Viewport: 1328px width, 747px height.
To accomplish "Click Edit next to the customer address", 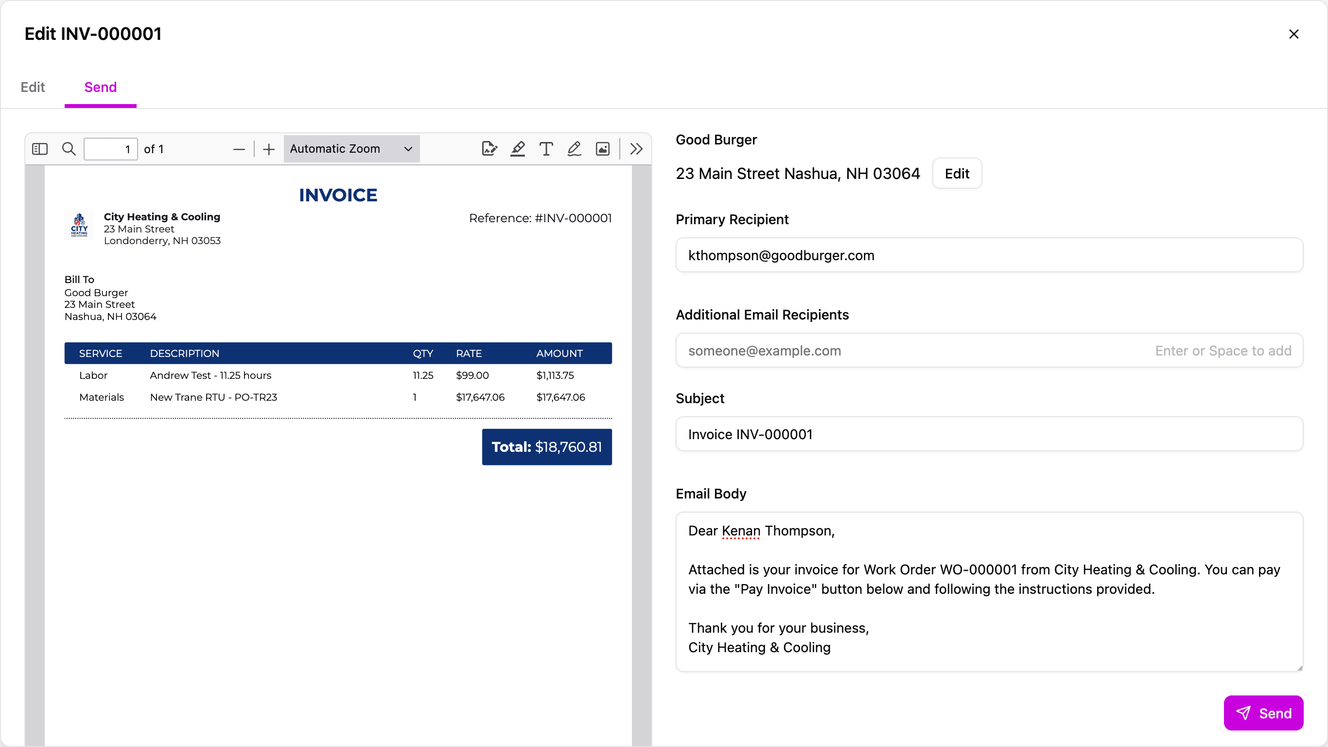I will tap(957, 174).
